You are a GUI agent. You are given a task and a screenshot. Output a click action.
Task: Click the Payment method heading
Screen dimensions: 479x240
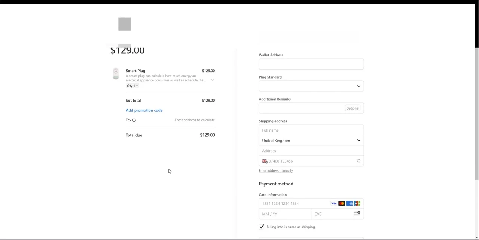pos(276,184)
